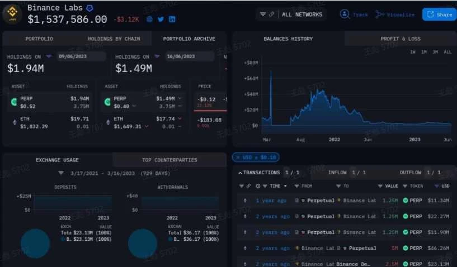Select the 1W chart time range

point(412,52)
